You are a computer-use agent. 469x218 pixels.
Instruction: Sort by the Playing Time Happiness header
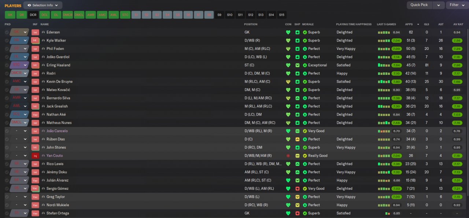(x=354, y=24)
